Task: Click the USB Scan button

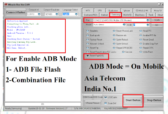Action: (x=98, y=97)
